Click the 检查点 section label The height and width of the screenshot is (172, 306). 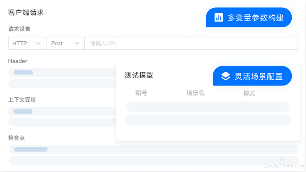tap(16, 138)
